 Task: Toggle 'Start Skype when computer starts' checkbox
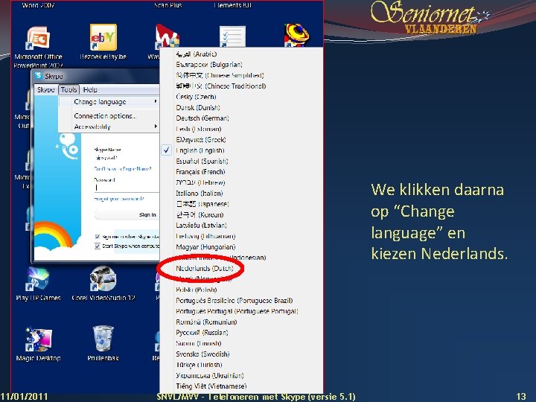coord(98,246)
